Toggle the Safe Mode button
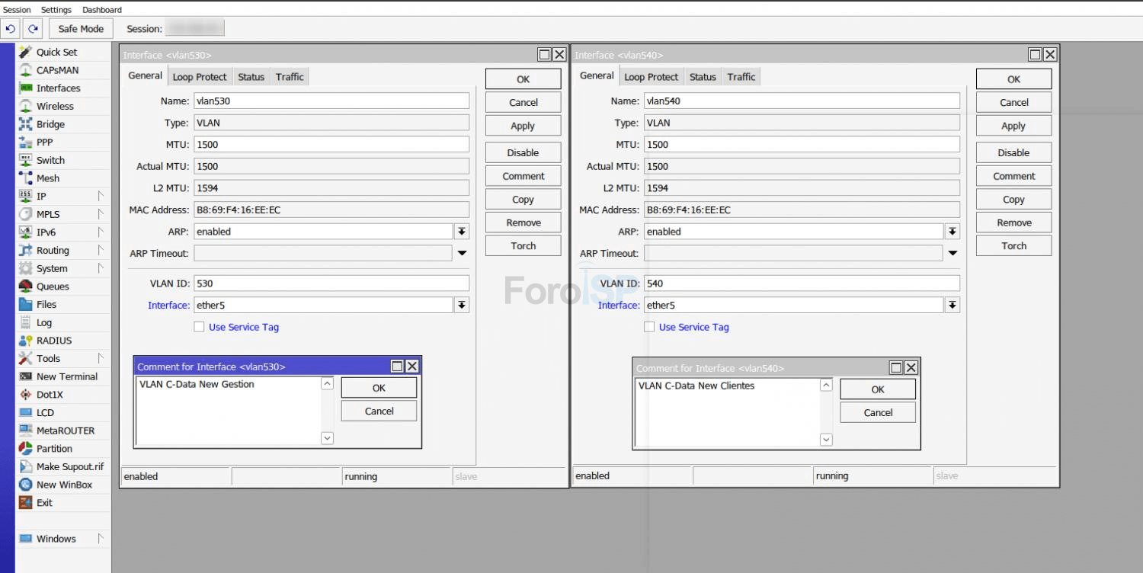 81,29
